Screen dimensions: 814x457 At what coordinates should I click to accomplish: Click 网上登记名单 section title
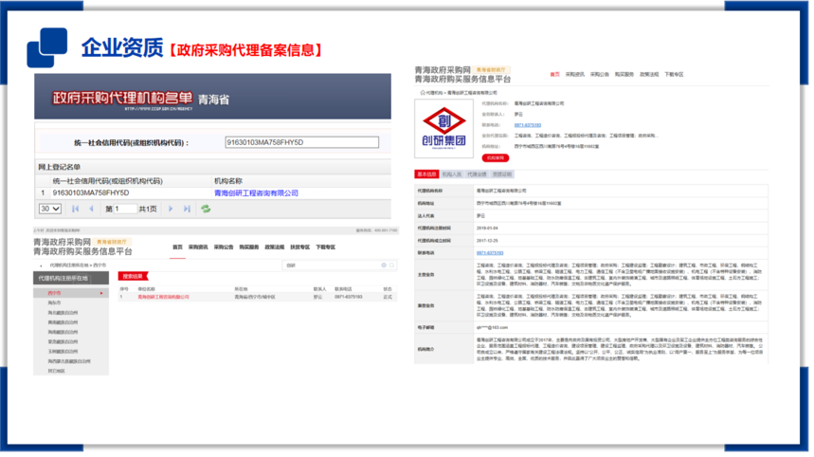(x=59, y=167)
